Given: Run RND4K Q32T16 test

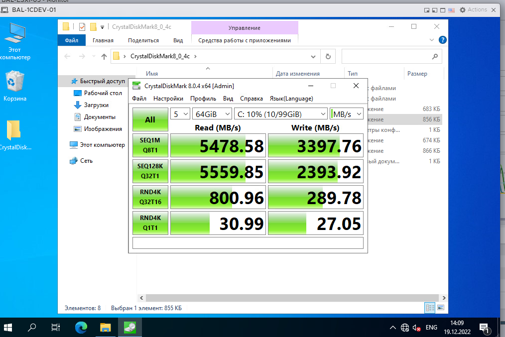Looking at the screenshot, I should coord(150,197).
